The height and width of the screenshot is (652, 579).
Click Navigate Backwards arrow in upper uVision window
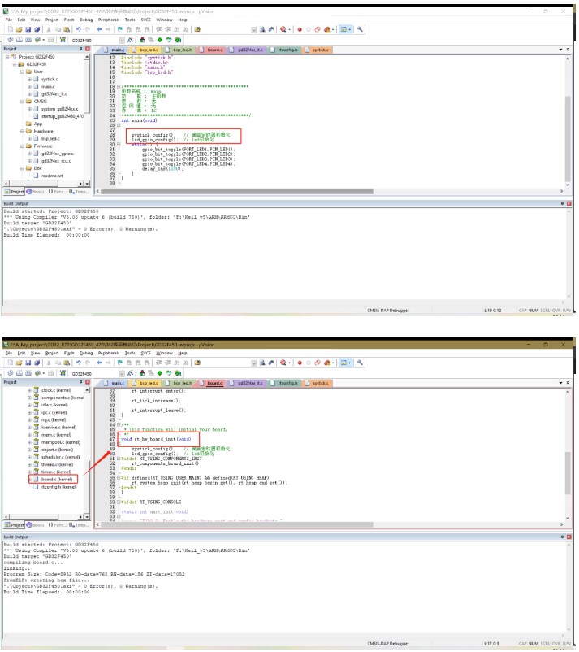pos(100,29)
